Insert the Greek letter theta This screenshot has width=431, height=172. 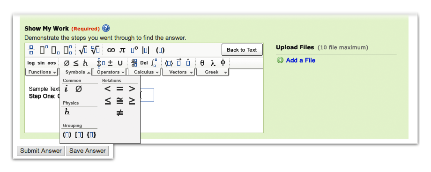tap(202, 63)
